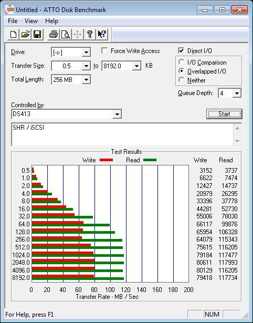Image resolution: width=253 pixels, height=323 pixels.
Task: Expand the Drive dropdown list
Action: click(x=86, y=53)
